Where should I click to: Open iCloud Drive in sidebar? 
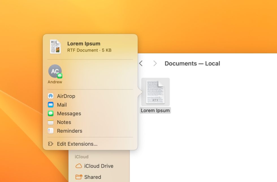coord(99,166)
